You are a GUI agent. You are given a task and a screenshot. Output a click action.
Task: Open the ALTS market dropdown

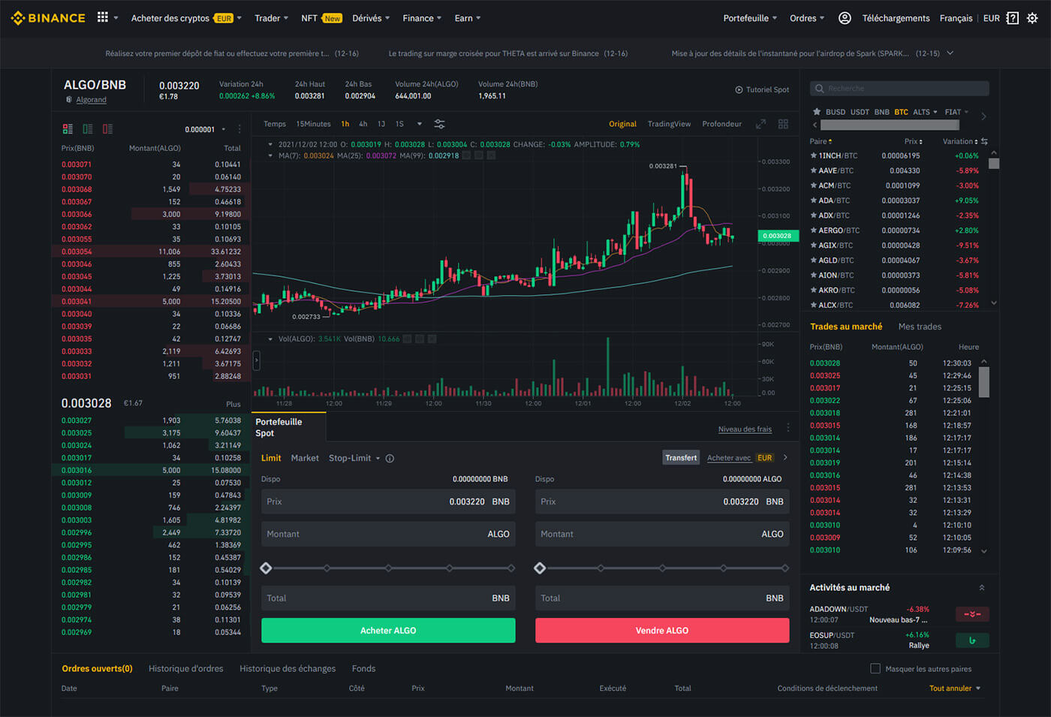tap(925, 112)
